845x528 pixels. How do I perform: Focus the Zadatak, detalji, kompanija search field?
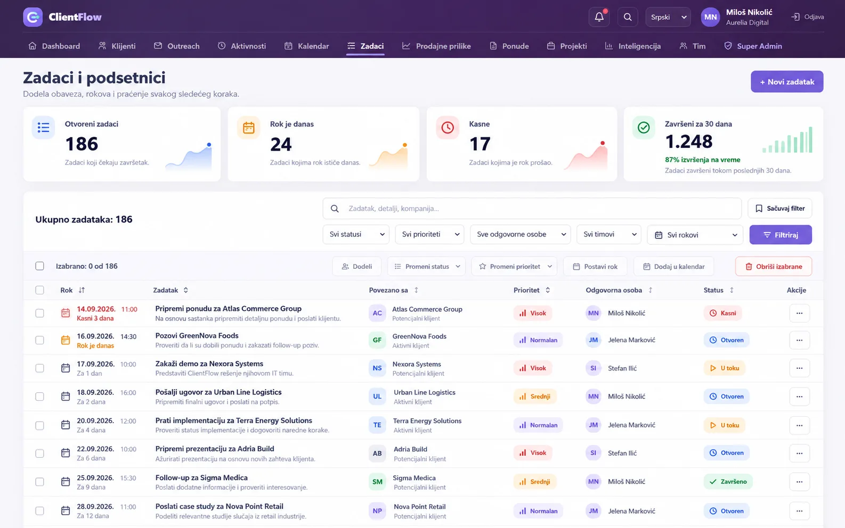tap(532, 208)
